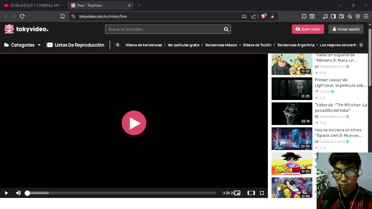Click the search magnifier icon
The width and height of the screenshot is (372, 209).
pyautogui.click(x=226, y=29)
